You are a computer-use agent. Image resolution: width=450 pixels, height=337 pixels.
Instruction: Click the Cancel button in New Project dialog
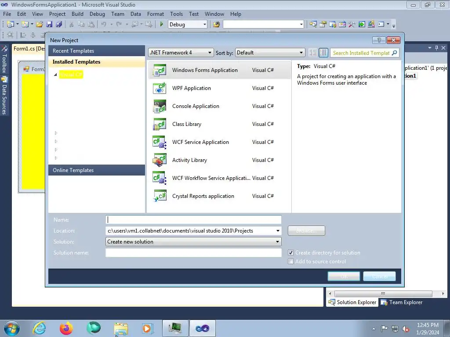379,276
